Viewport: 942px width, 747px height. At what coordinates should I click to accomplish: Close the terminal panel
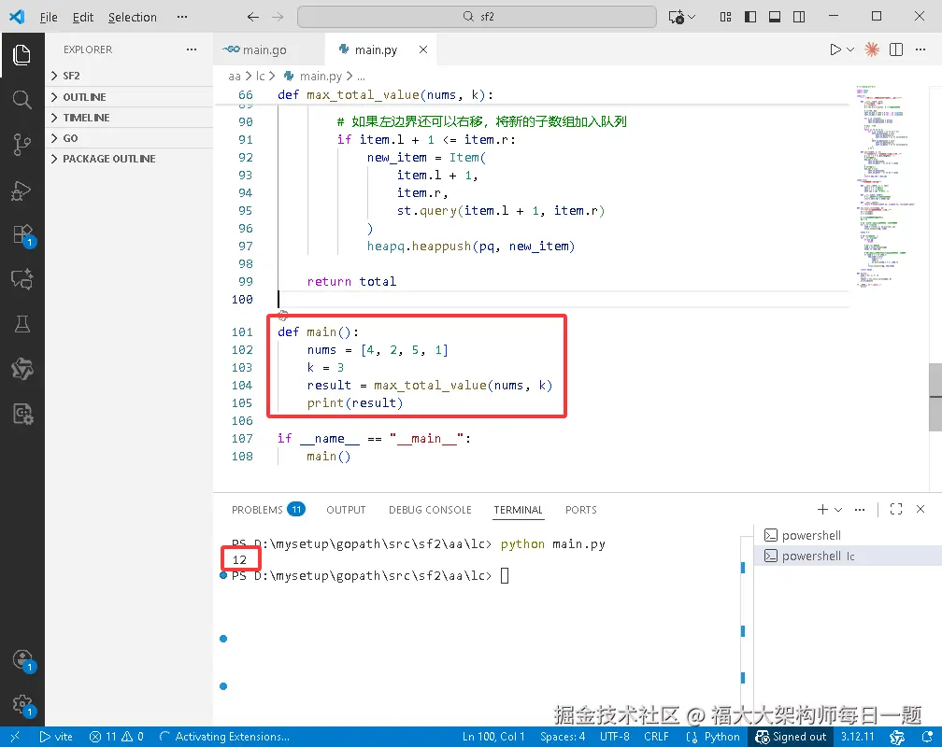pos(921,509)
